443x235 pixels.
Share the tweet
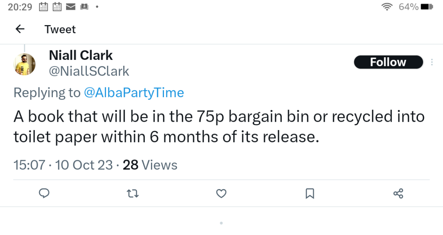tap(398, 193)
